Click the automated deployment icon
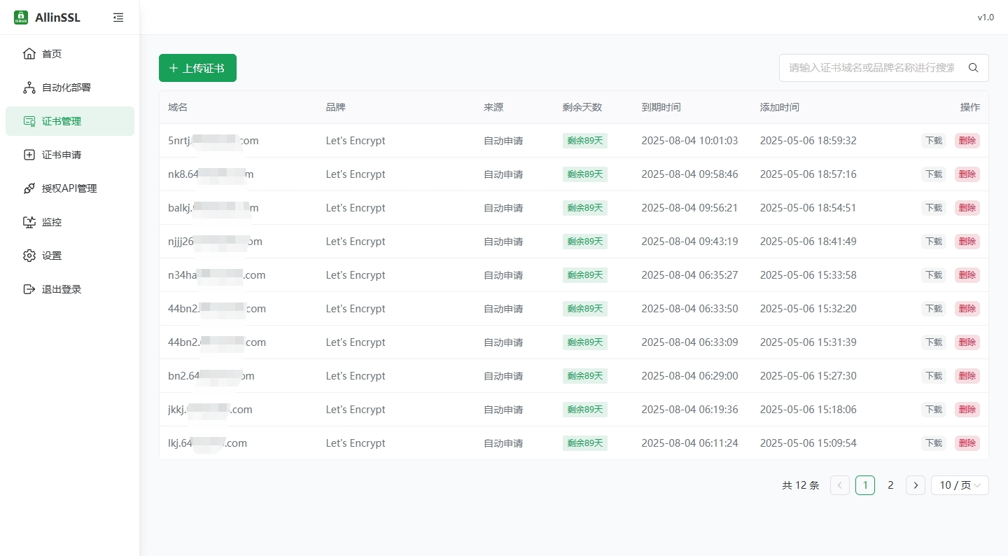 pos(29,88)
